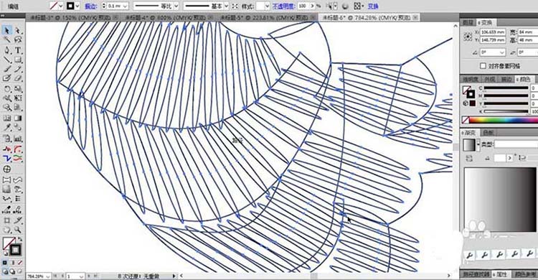Check the align to pixel grid box
This screenshot has width=538, height=280.
(x=483, y=65)
